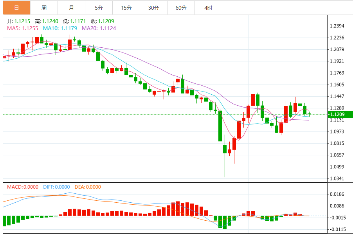Click the 收:1.1209 close price value
Viewport: 353px width, 234px height.
point(103,22)
